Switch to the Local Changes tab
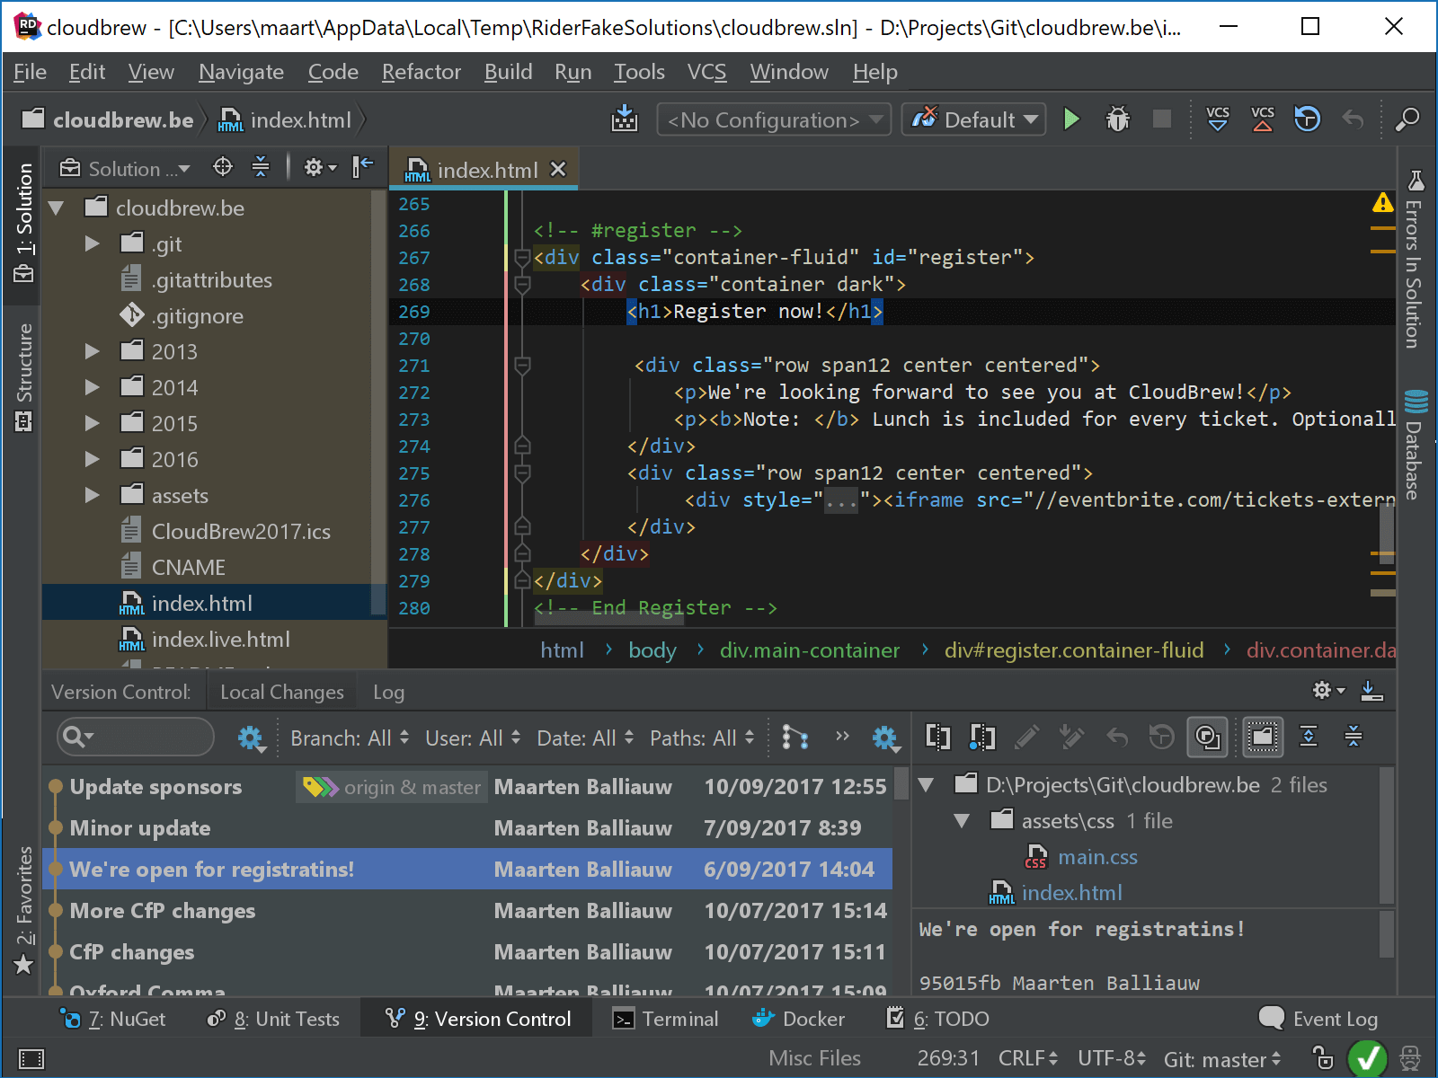 [x=282, y=692]
